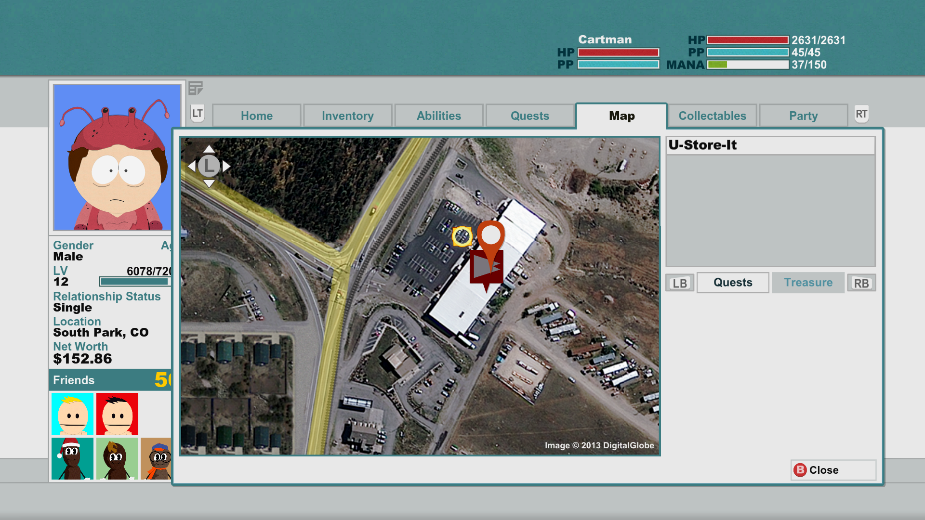Pan the map left with the arrow

tap(192, 166)
